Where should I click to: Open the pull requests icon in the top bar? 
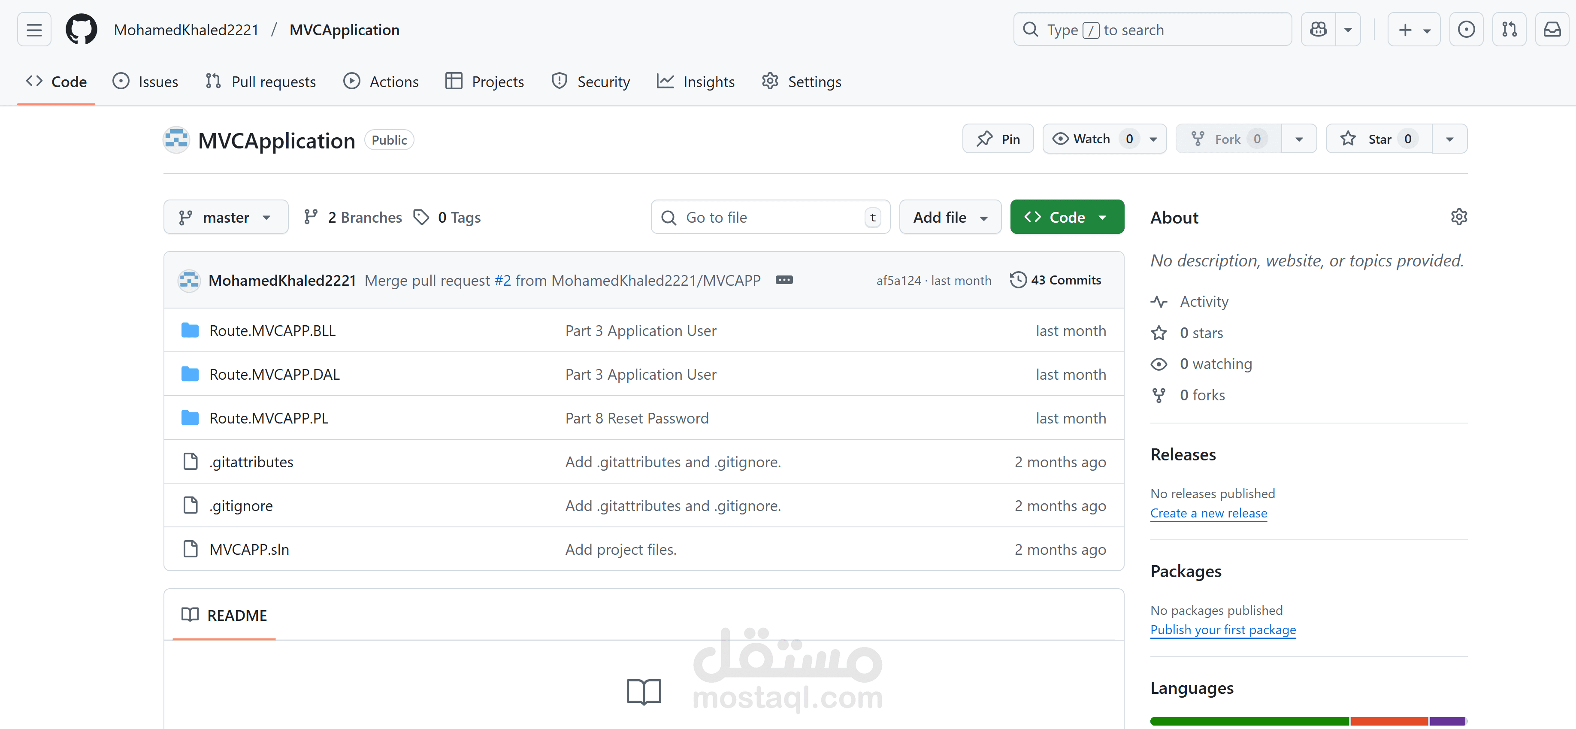tap(1509, 29)
